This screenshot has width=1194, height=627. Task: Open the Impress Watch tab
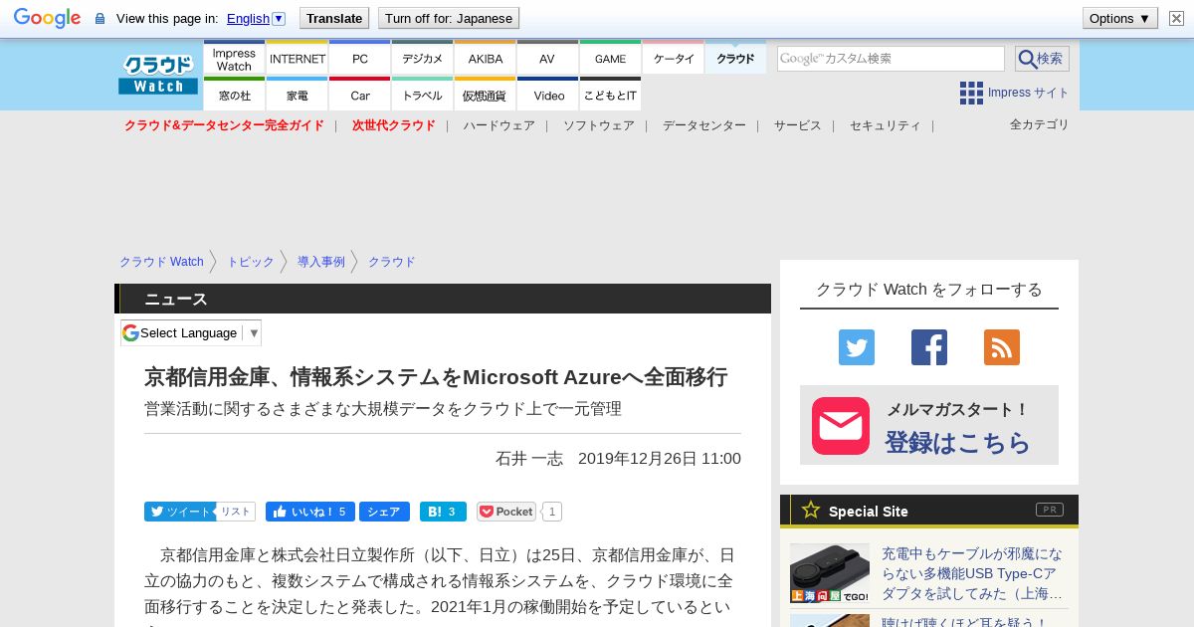tap(234, 59)
